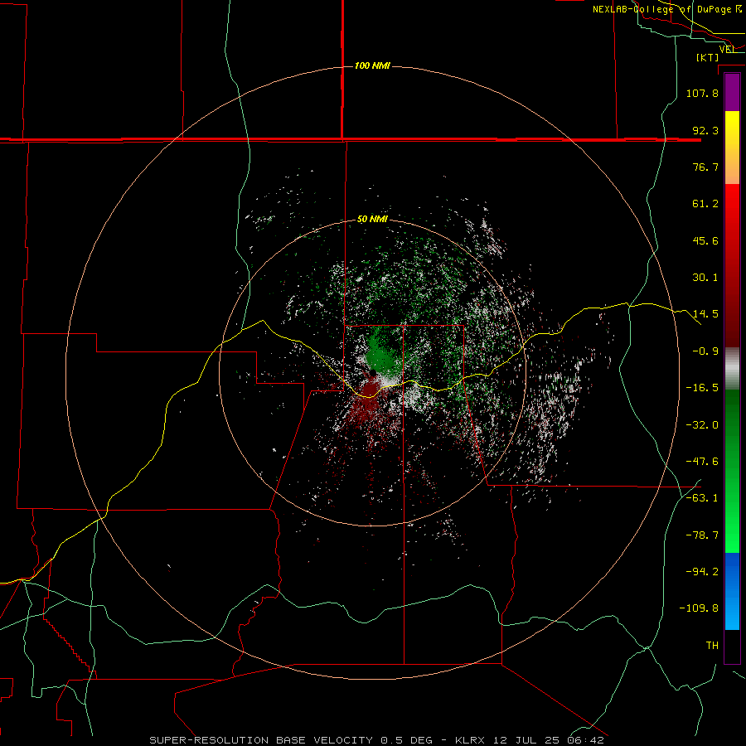
Task: Select the -32.0 scale value
Action: click(702, 425)
